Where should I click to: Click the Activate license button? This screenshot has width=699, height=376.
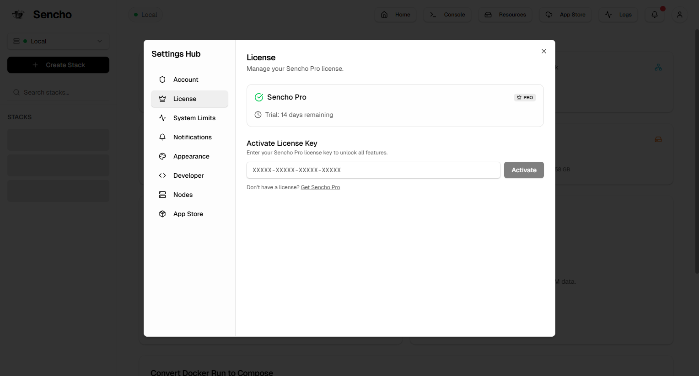(x=524, y=170)
